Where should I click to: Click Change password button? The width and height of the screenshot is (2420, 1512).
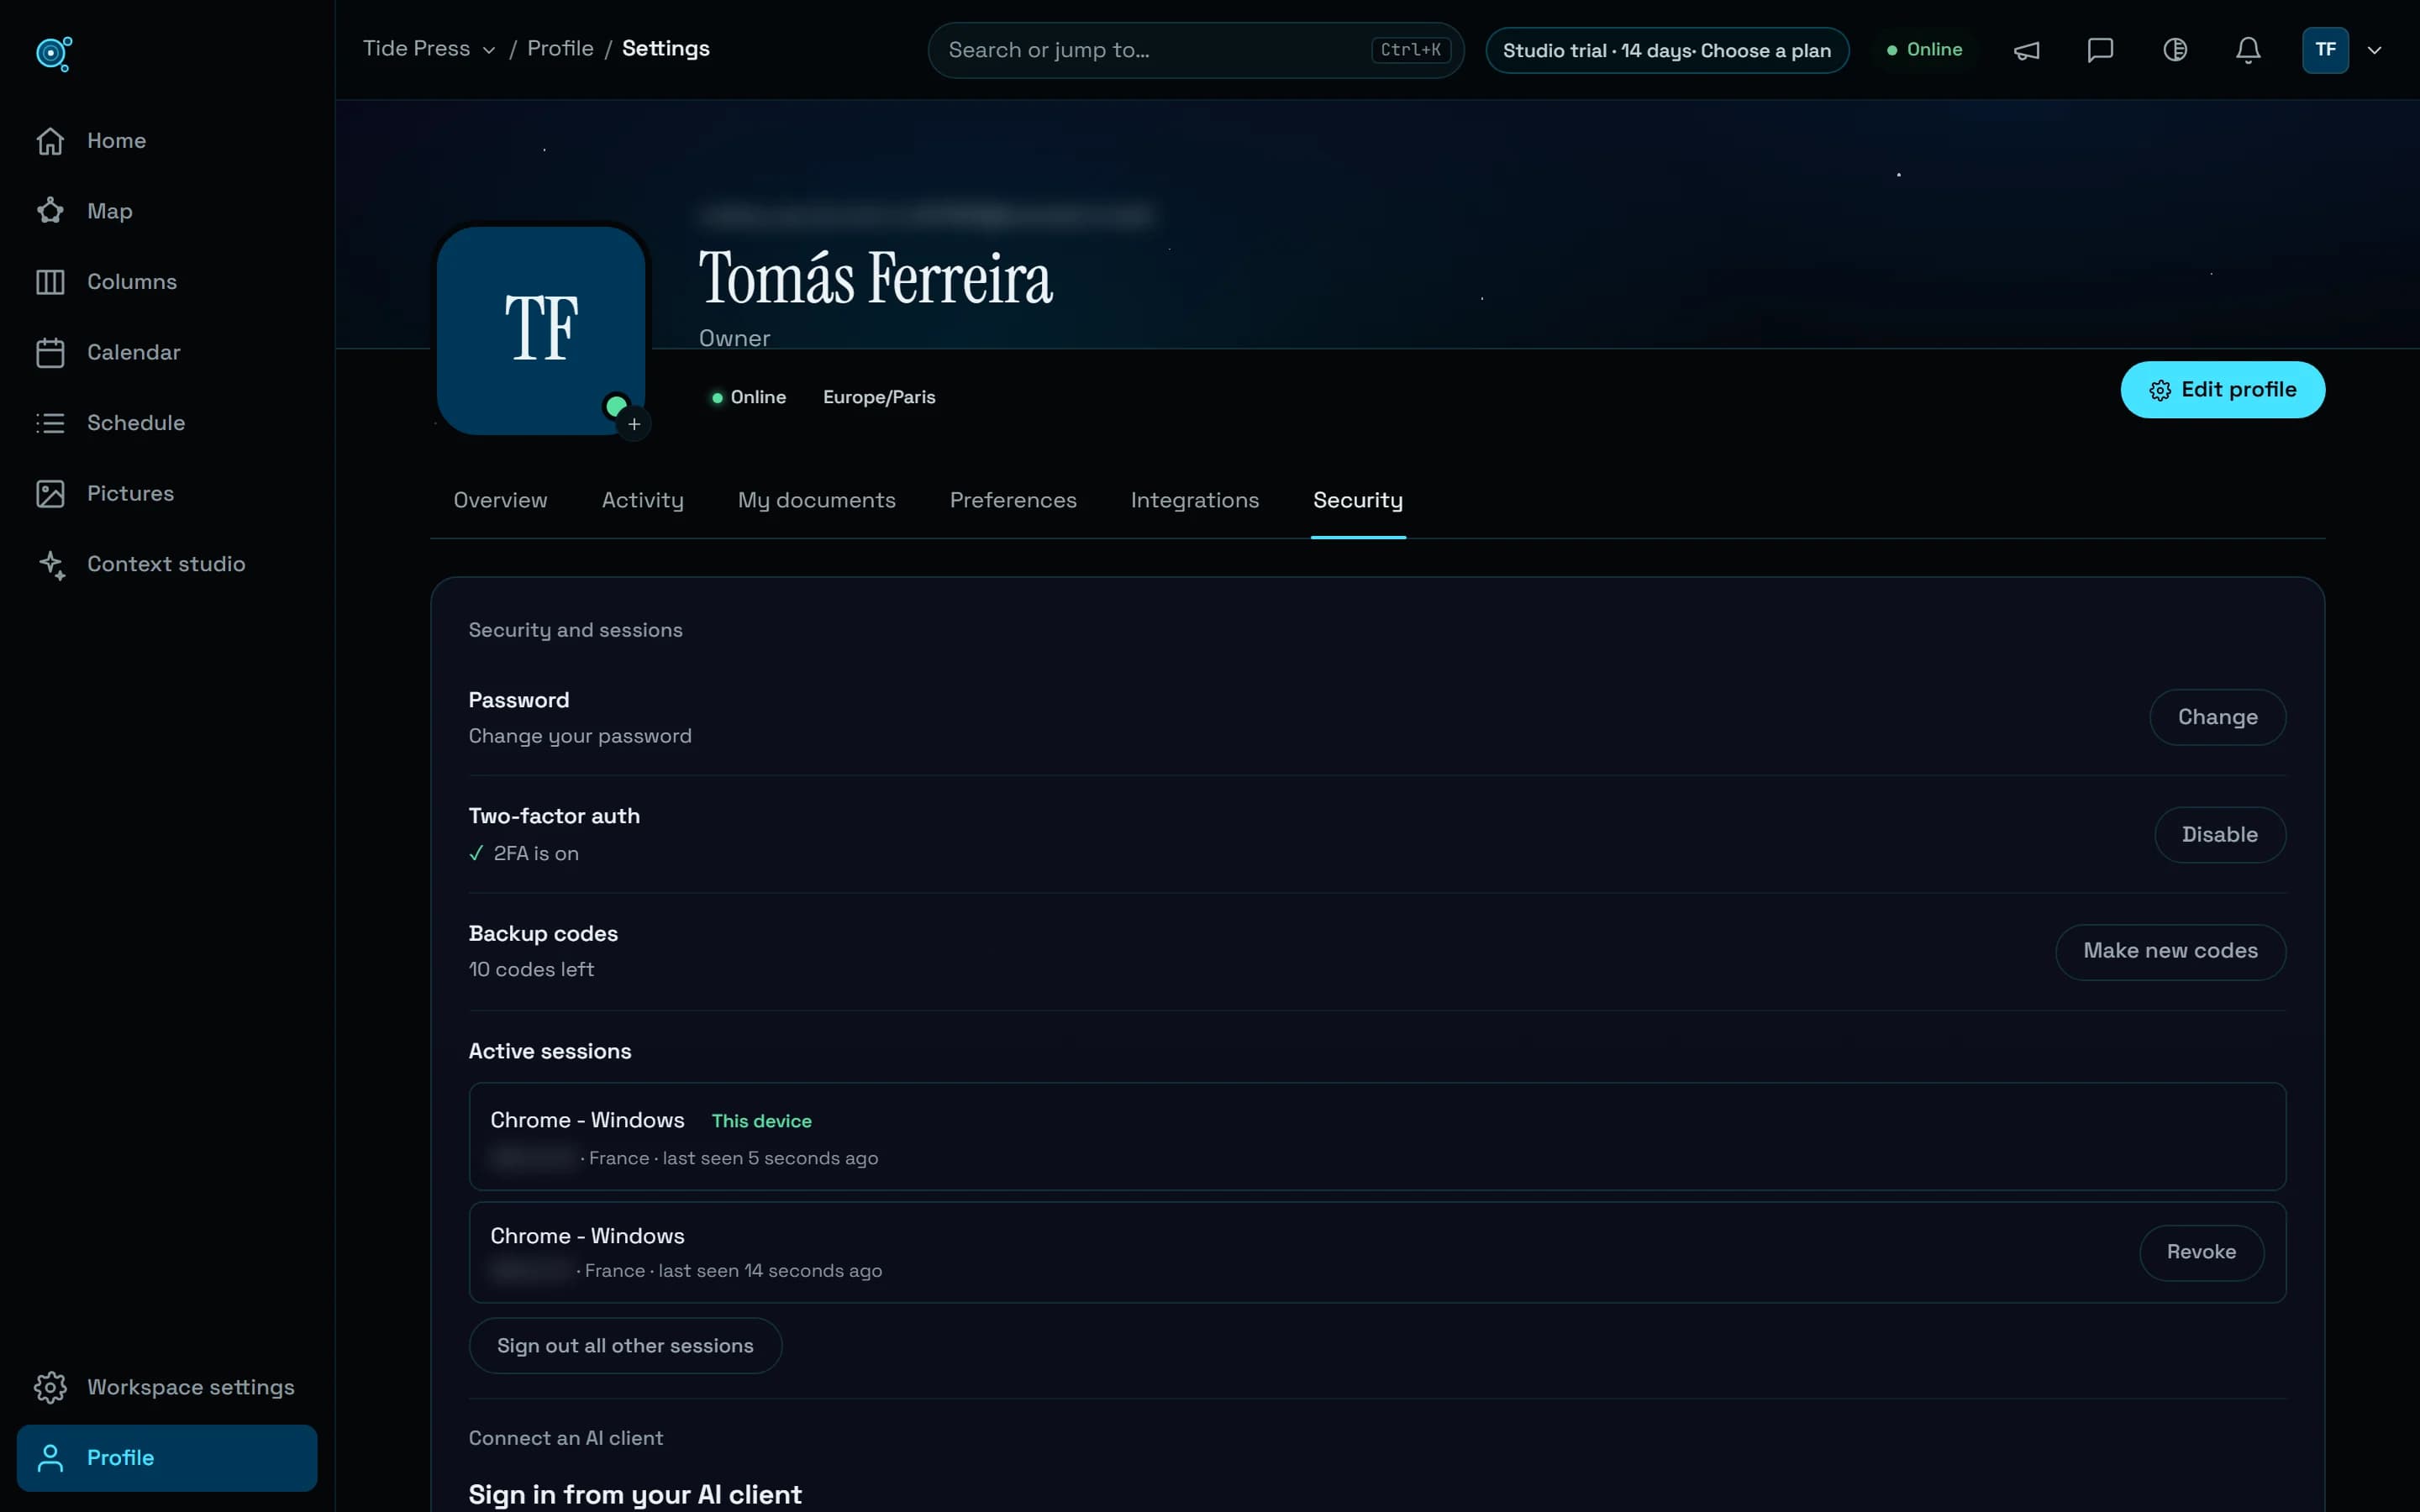(x=2217, y=717)
